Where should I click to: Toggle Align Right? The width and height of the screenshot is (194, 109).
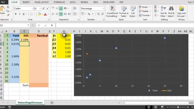[61, 14]
